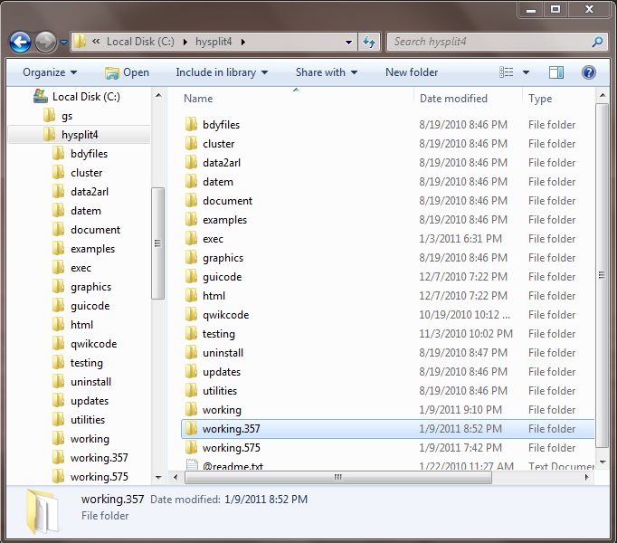Click the document folder icon in file list

click(191, 200)
